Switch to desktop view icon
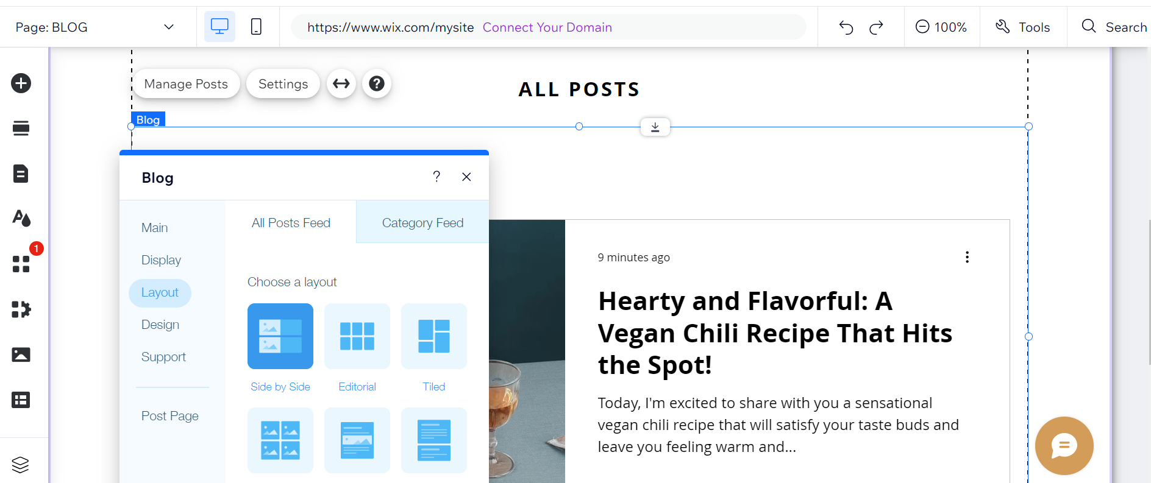Screen dimensions: 1151x483 pos(219,27)
